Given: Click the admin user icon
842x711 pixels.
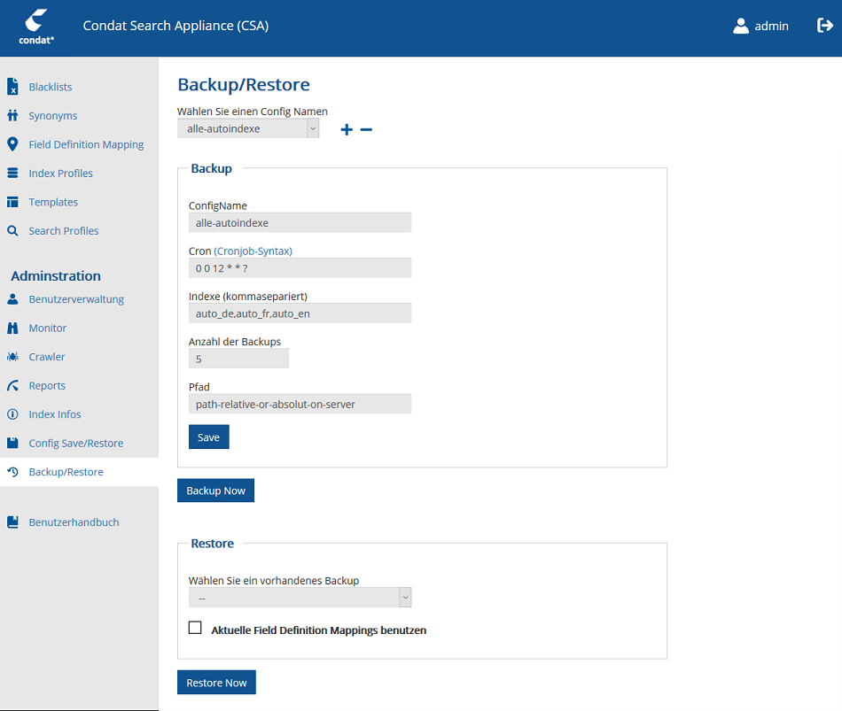Looking at the screenshot, I should (x=741, y=26).
